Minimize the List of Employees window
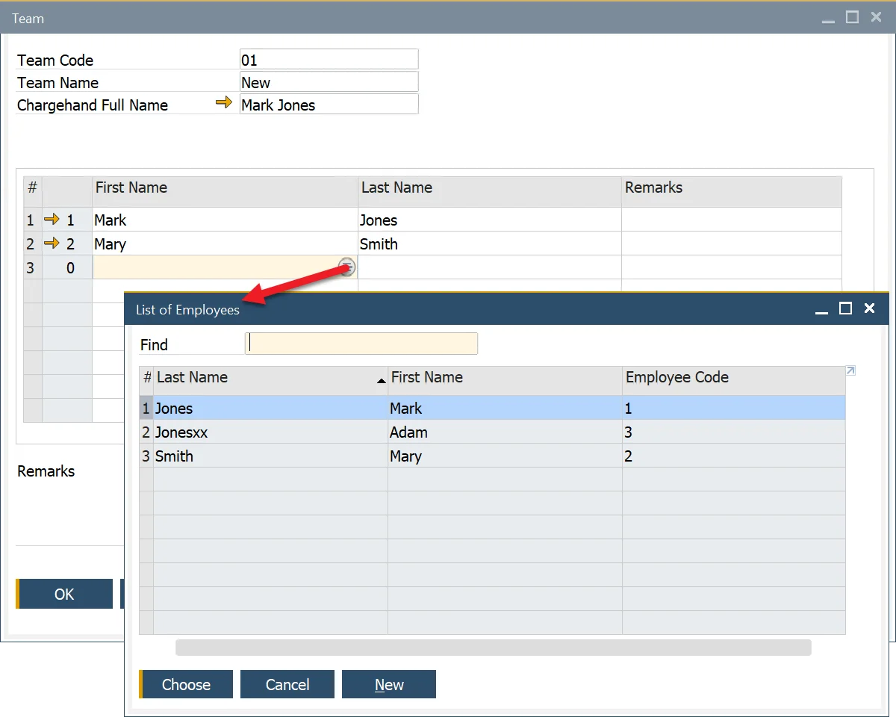The image size is (896, 717). click(821, 310)
